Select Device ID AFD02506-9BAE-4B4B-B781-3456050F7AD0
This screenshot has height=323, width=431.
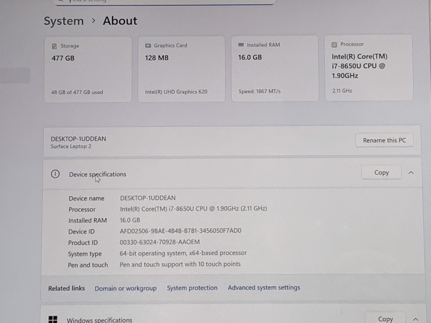(x=180, y=231)
